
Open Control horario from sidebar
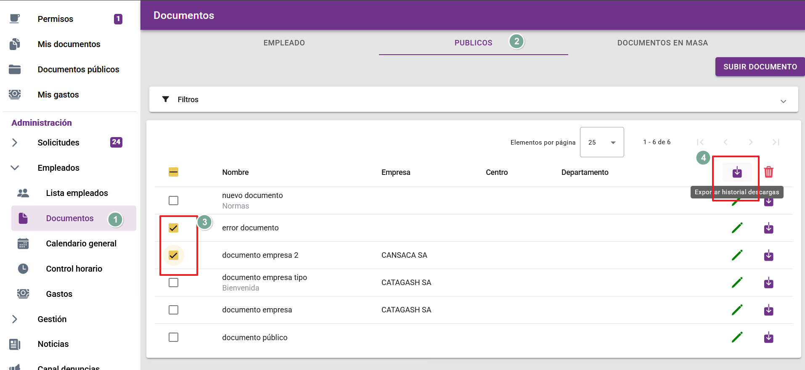point(74,269)
